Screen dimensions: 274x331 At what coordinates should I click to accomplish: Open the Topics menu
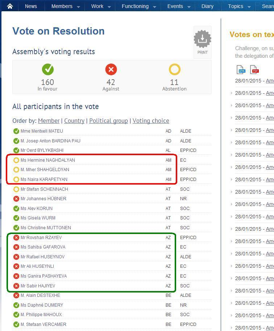[236, 6]
